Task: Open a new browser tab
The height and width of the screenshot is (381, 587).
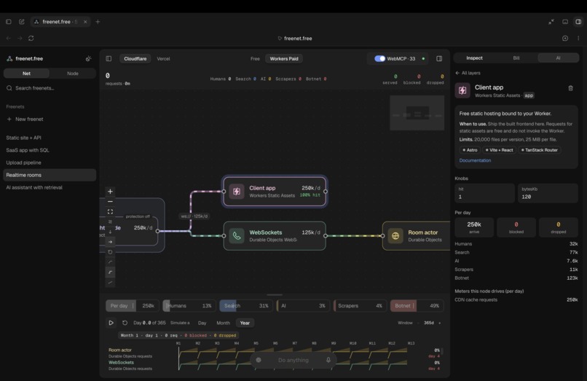Action: tap(98, 22)
